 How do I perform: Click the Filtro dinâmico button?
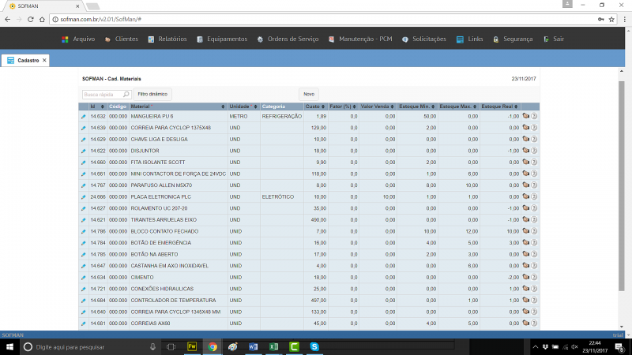(x=153, y=94)
